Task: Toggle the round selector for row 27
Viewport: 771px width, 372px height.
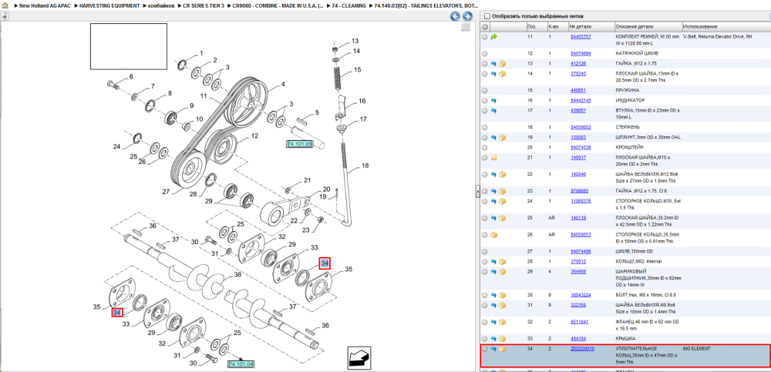Action: point(485,252)
